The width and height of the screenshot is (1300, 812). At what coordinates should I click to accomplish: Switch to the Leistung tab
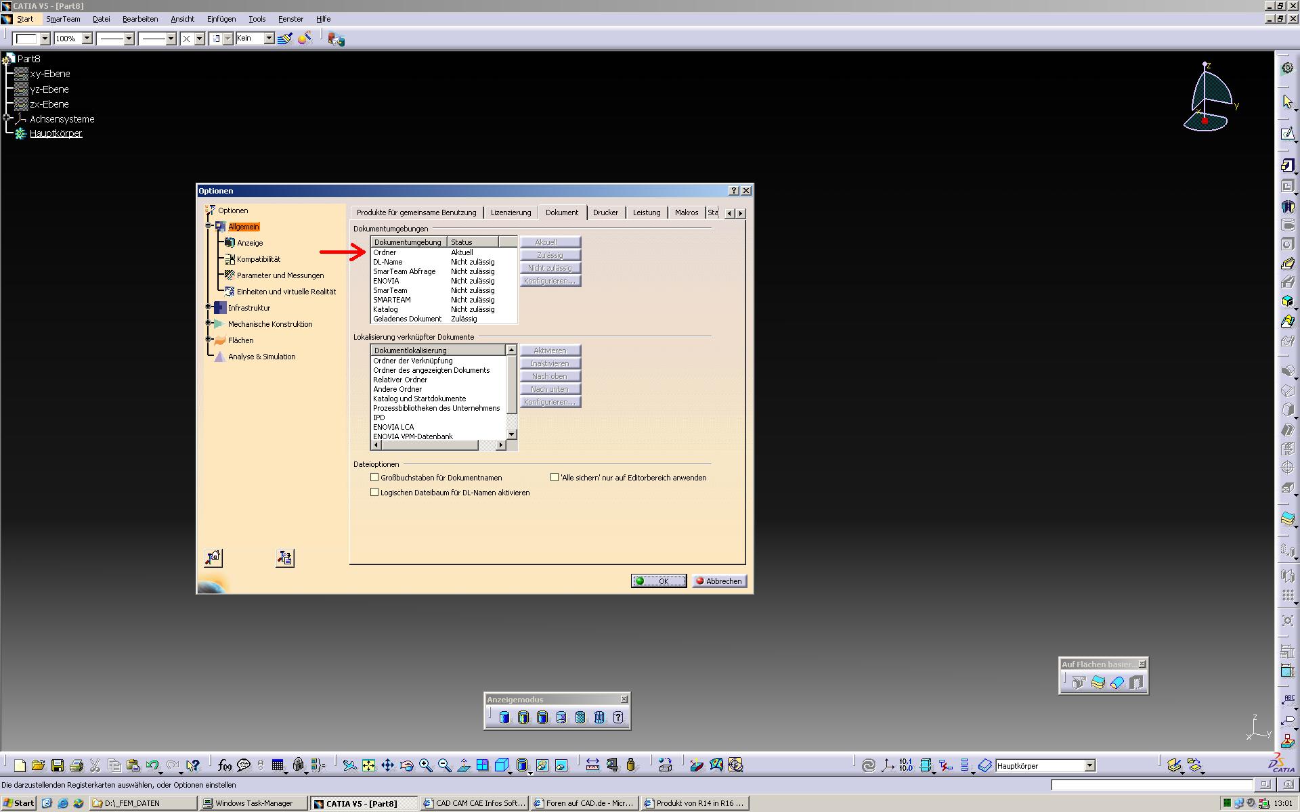(647, 212)
